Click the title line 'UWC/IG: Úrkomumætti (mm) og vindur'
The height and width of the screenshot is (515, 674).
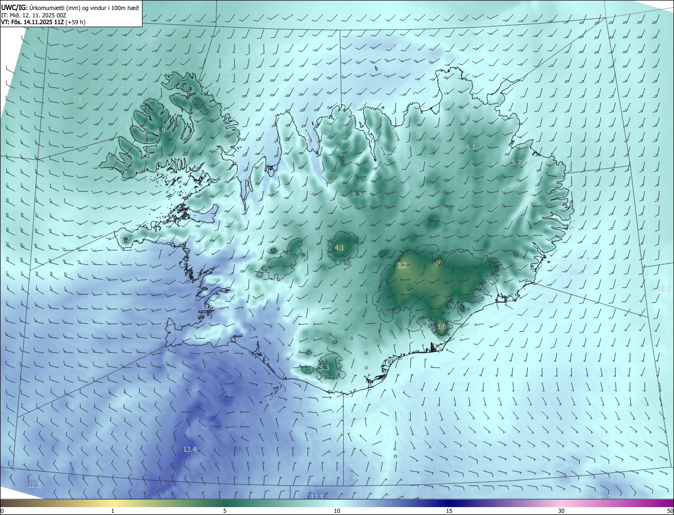point(70,7)
